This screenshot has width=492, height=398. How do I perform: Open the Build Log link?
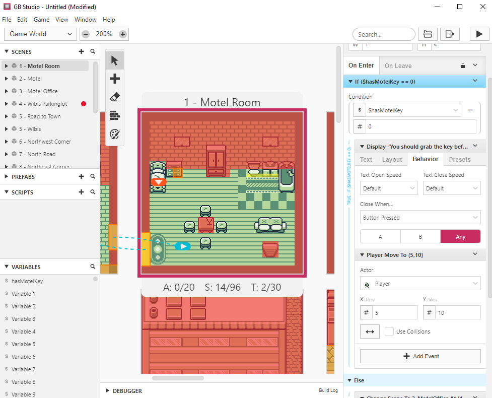[328, 390]
